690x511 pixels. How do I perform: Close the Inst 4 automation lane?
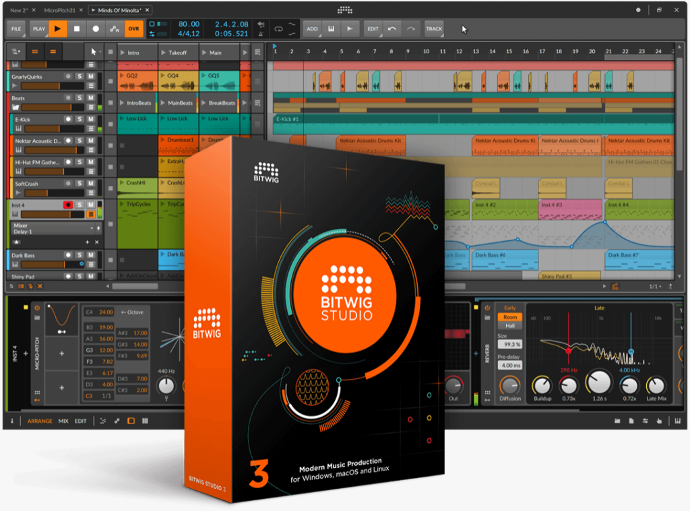coord(97,242)
